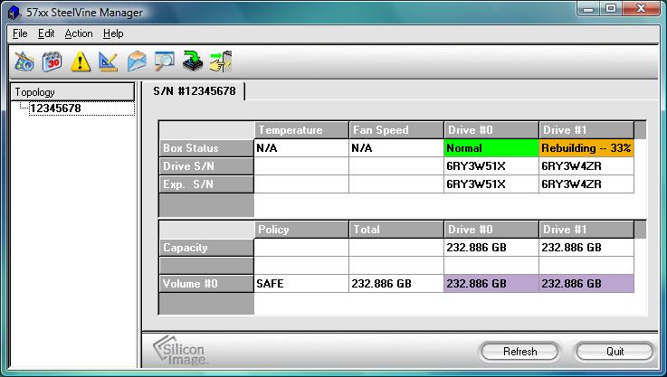The image size is (667, 377).
Task: Maximize the SteelVine Manager window
Action: point(611,8)
